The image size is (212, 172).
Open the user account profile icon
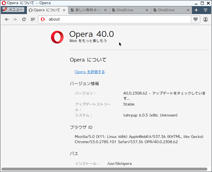205,19
